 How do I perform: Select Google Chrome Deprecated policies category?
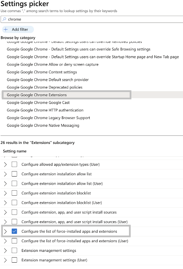[44, 87]
